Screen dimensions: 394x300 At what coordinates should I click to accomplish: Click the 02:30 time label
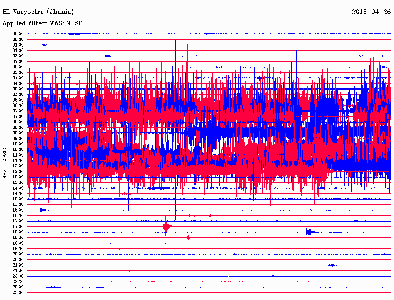click(x=18, y=62)
